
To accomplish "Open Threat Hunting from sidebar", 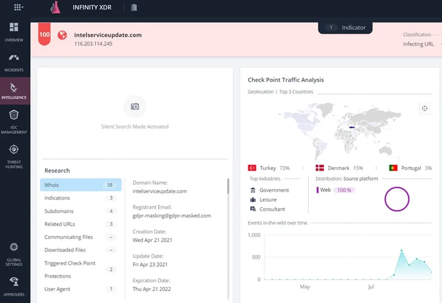I will point(14,149).
